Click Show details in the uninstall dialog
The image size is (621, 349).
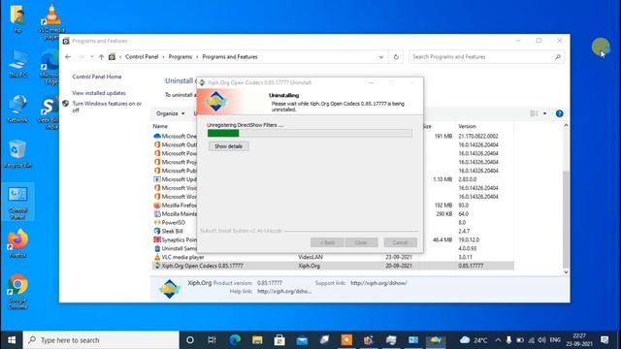pyautogui.click(x=229, y=146)
